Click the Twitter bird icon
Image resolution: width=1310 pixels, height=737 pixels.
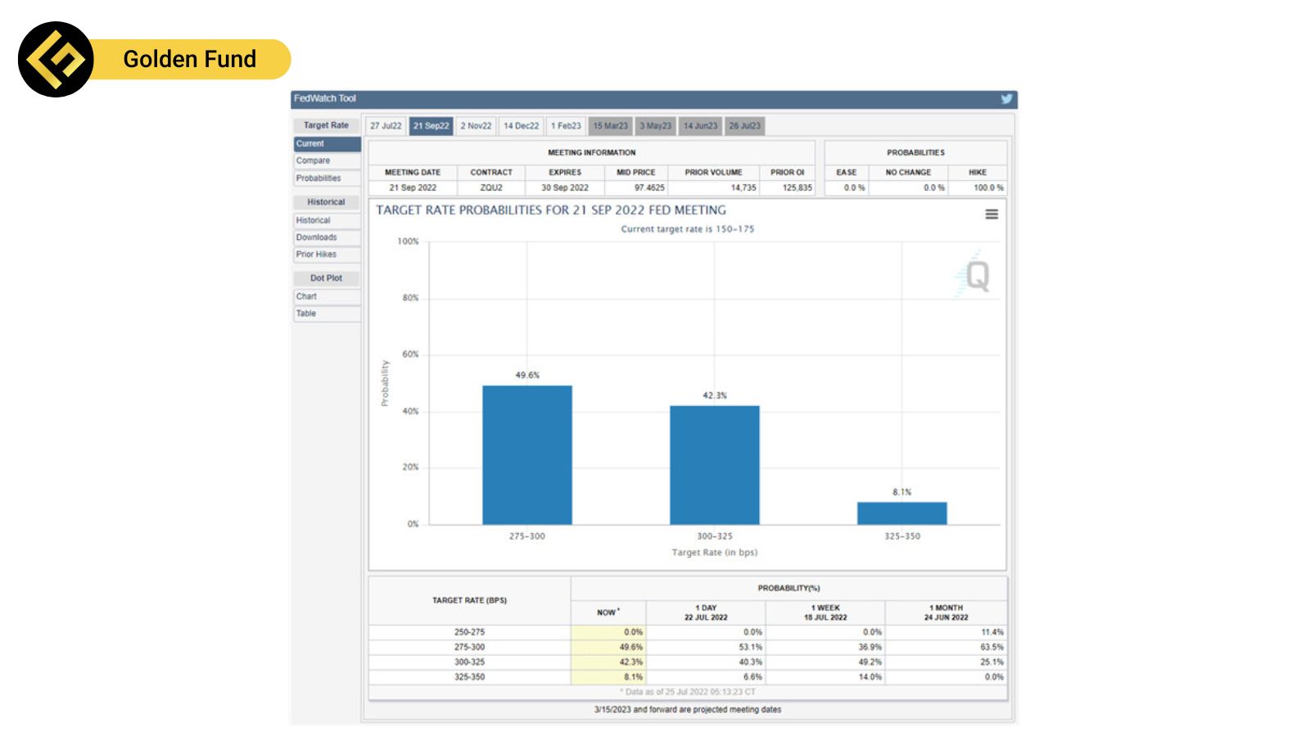[1006, 99]
